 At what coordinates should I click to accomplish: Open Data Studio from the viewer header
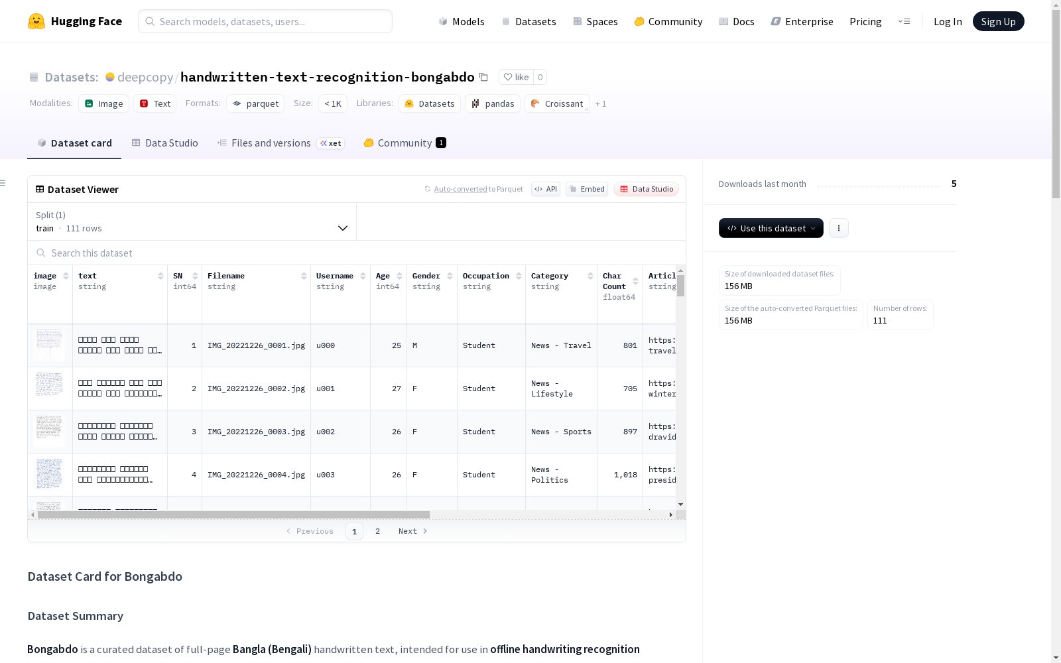(646, 189)
